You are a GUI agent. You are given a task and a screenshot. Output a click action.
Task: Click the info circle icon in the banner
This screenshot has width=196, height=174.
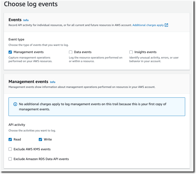coord(15,104)
